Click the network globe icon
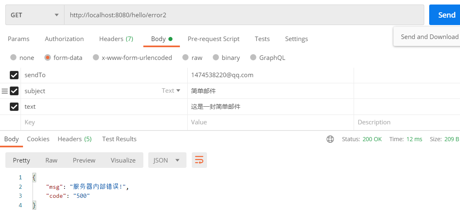Viewport: 460px width, 213px height. [330, 139]
